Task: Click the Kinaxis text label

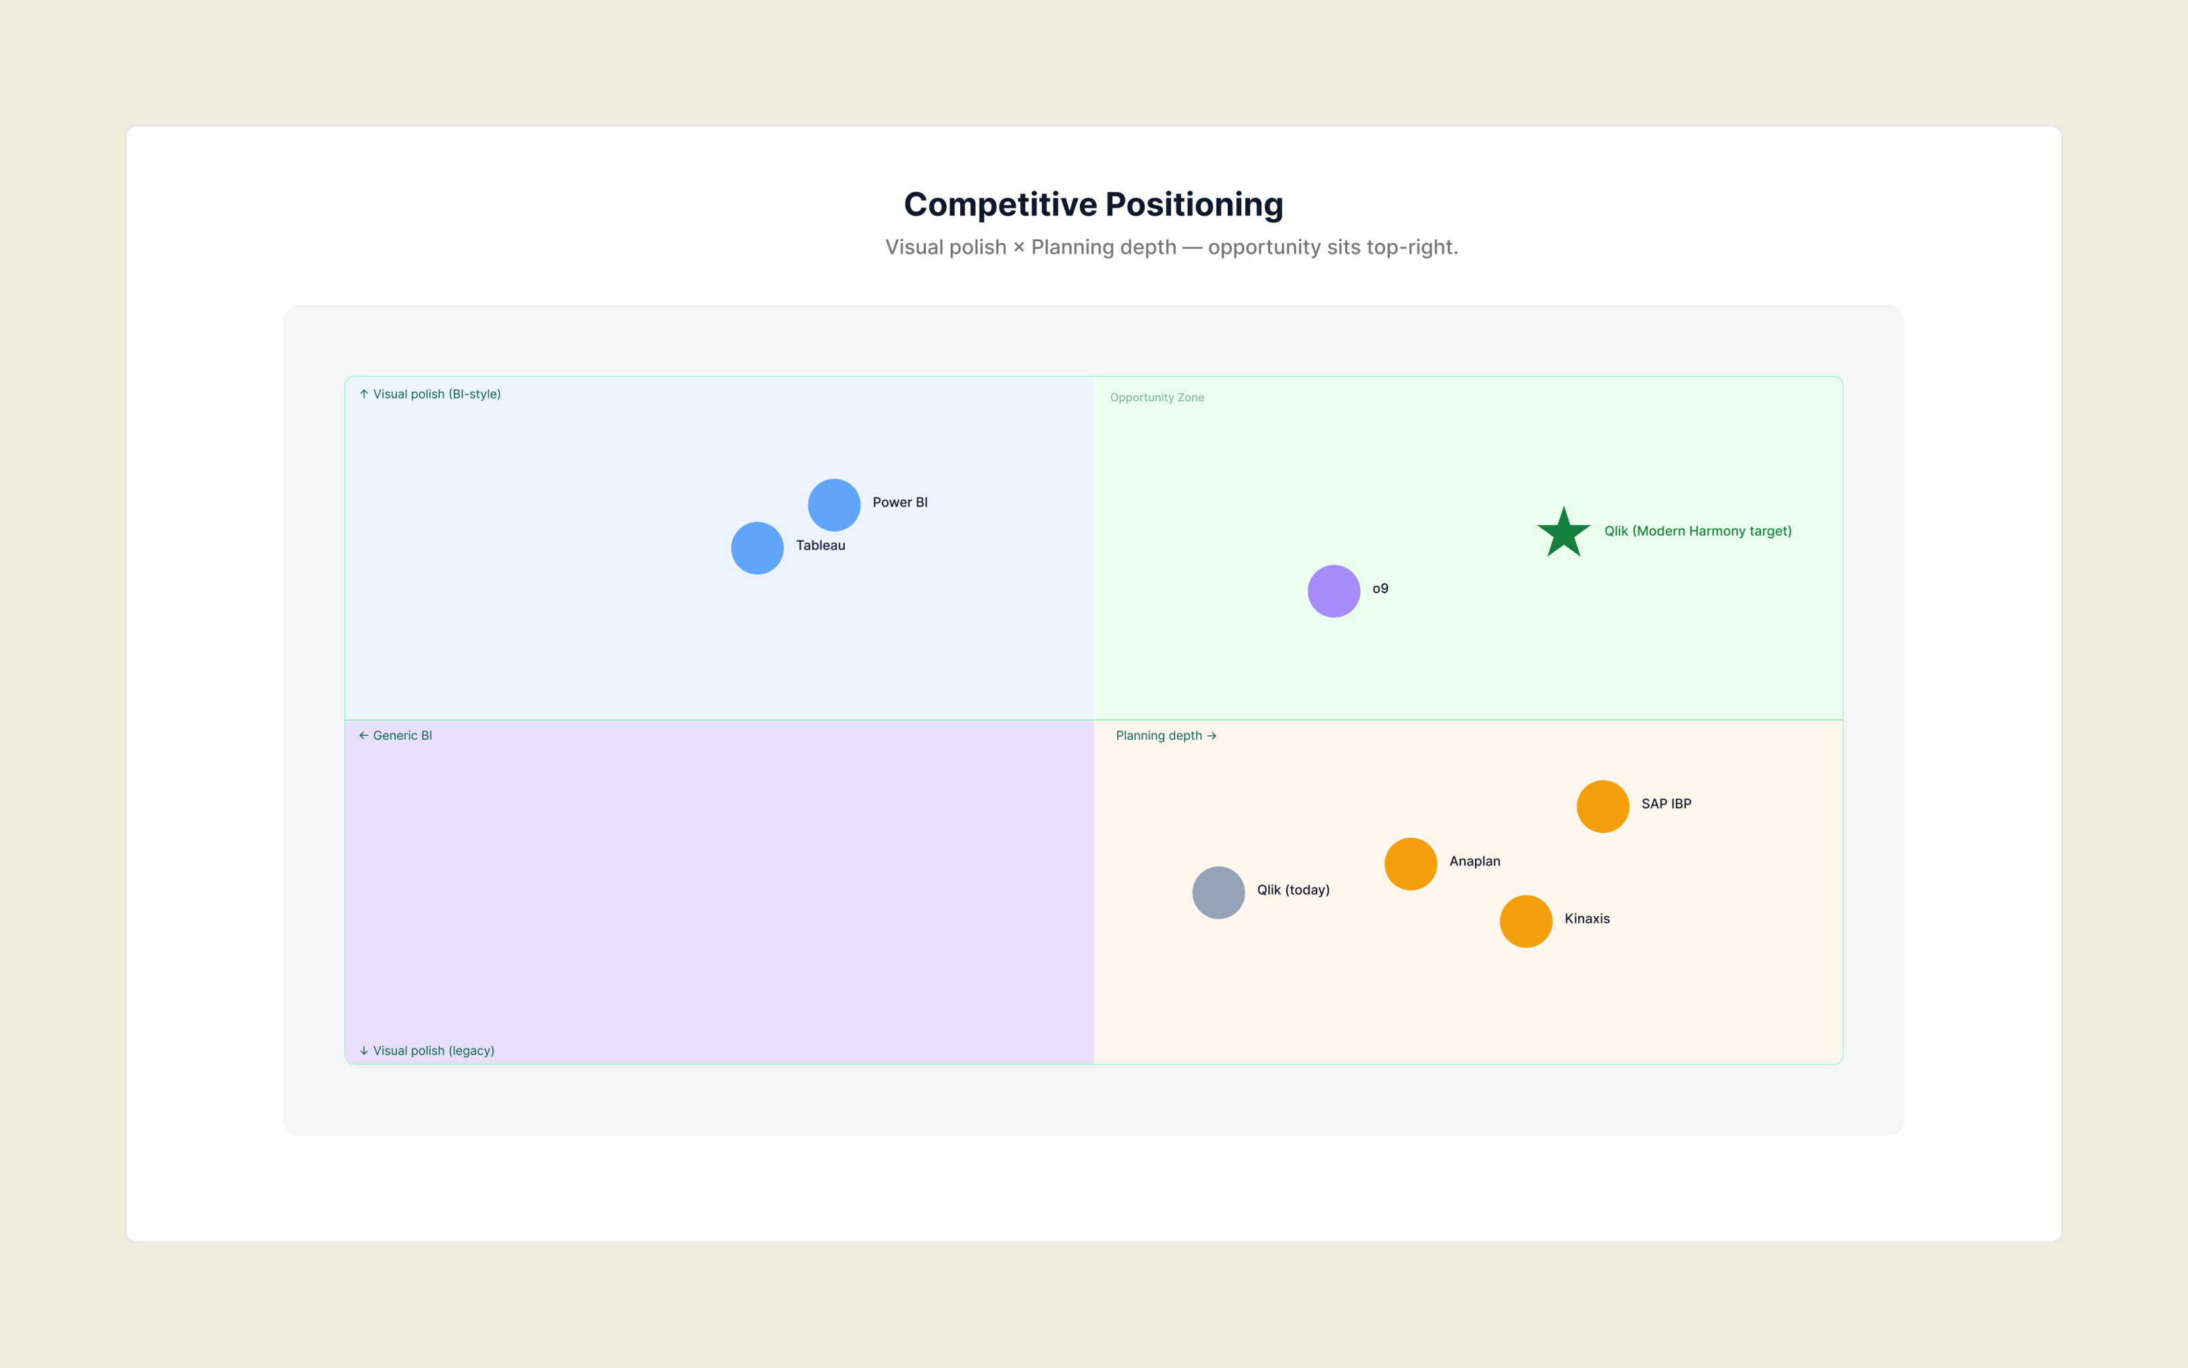Action: tap(1587, 918)
